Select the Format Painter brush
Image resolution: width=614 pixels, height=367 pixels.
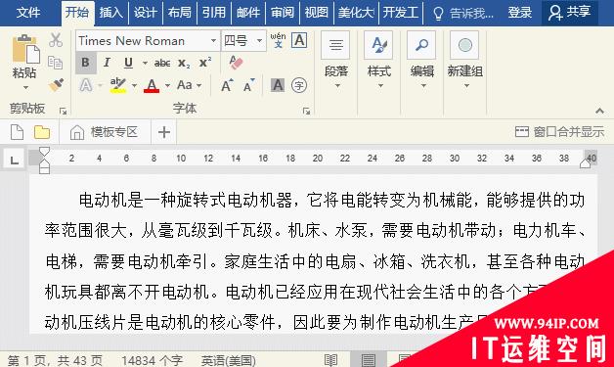(56, 85)
